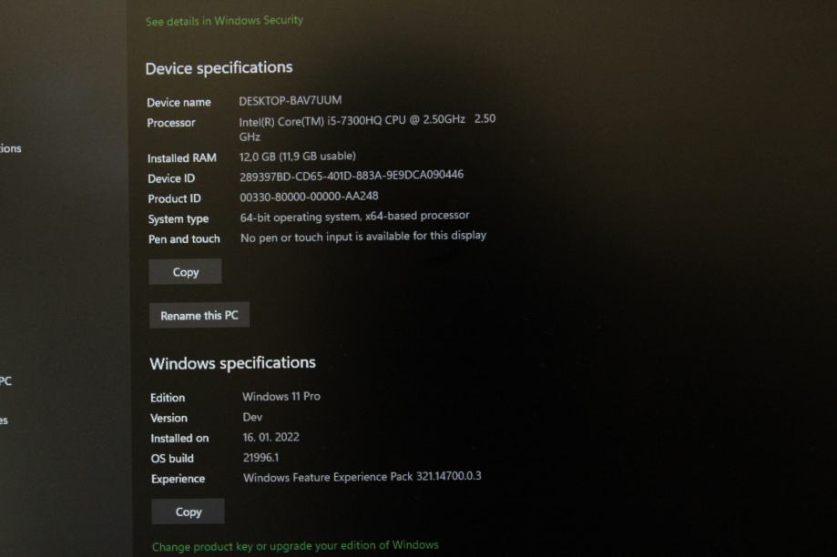Open Change product key or upgrade link
Screen dimensions: 837x557
(295, 545)
